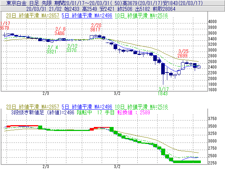Click the 20日 終値平滑 MA=2657 legend in upper chart
The image size is (225, 171).
click(x=33, y=16)
